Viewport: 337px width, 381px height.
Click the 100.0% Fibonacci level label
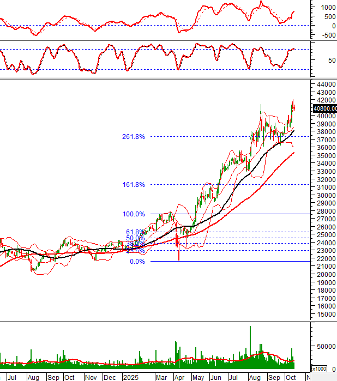click(134, 214)
